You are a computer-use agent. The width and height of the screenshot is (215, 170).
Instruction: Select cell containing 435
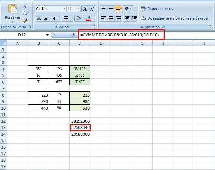point(59,75)
